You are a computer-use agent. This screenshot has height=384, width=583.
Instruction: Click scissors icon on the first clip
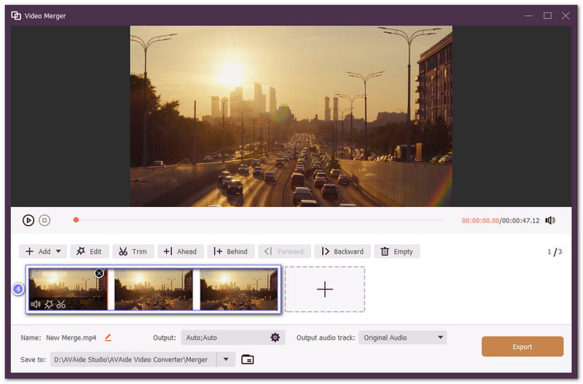pyautogui.click(x=61, y=304)
